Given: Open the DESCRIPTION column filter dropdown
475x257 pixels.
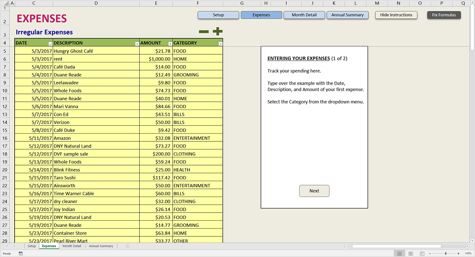Looking at the screenshot, I should click(x=137, y=44).
